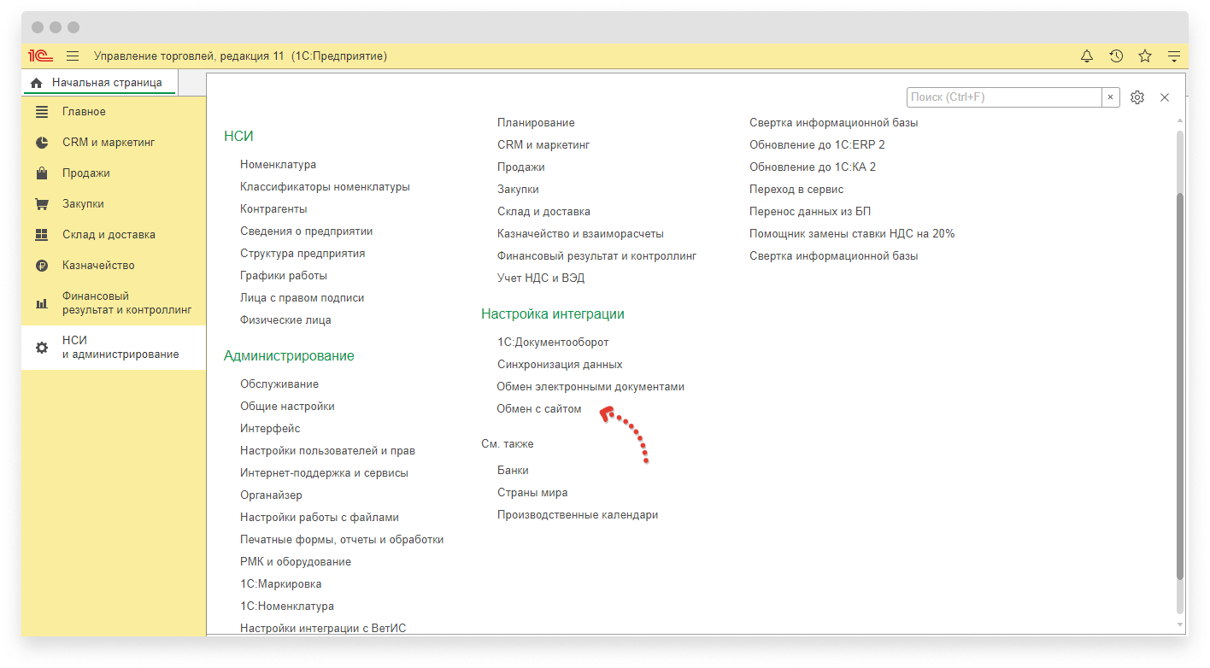Open Помощник замены ставки НДС на 20%
1210x668 pixels.
pos(852,234)
